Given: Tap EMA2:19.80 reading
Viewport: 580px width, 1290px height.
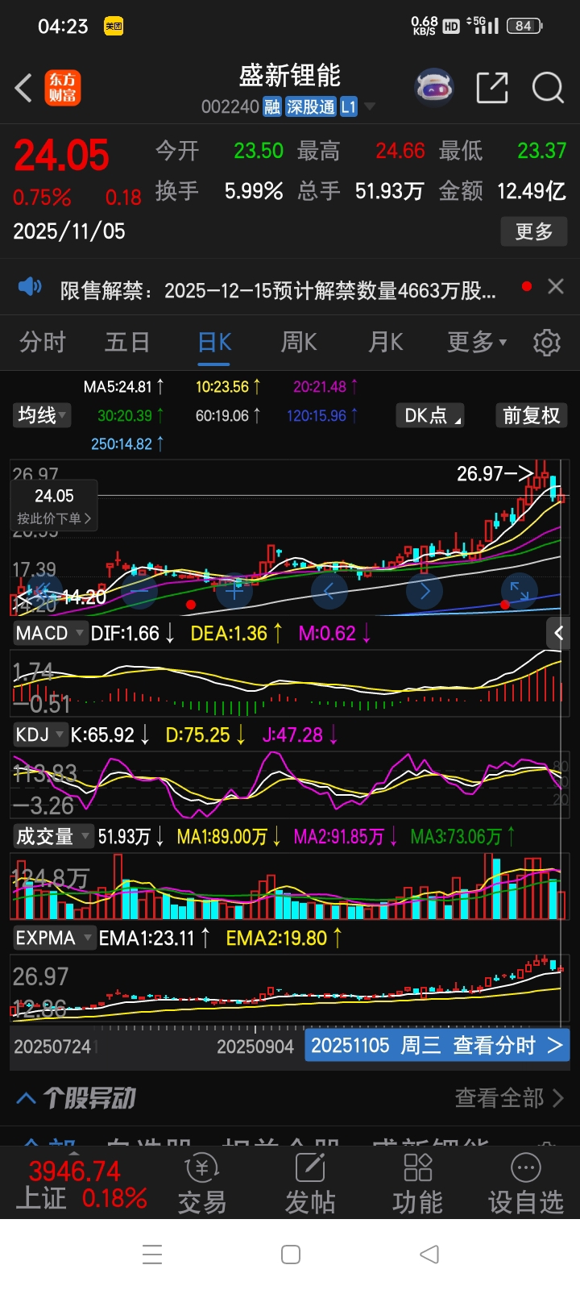Looking at the screenshot, I should pos(284,938).
